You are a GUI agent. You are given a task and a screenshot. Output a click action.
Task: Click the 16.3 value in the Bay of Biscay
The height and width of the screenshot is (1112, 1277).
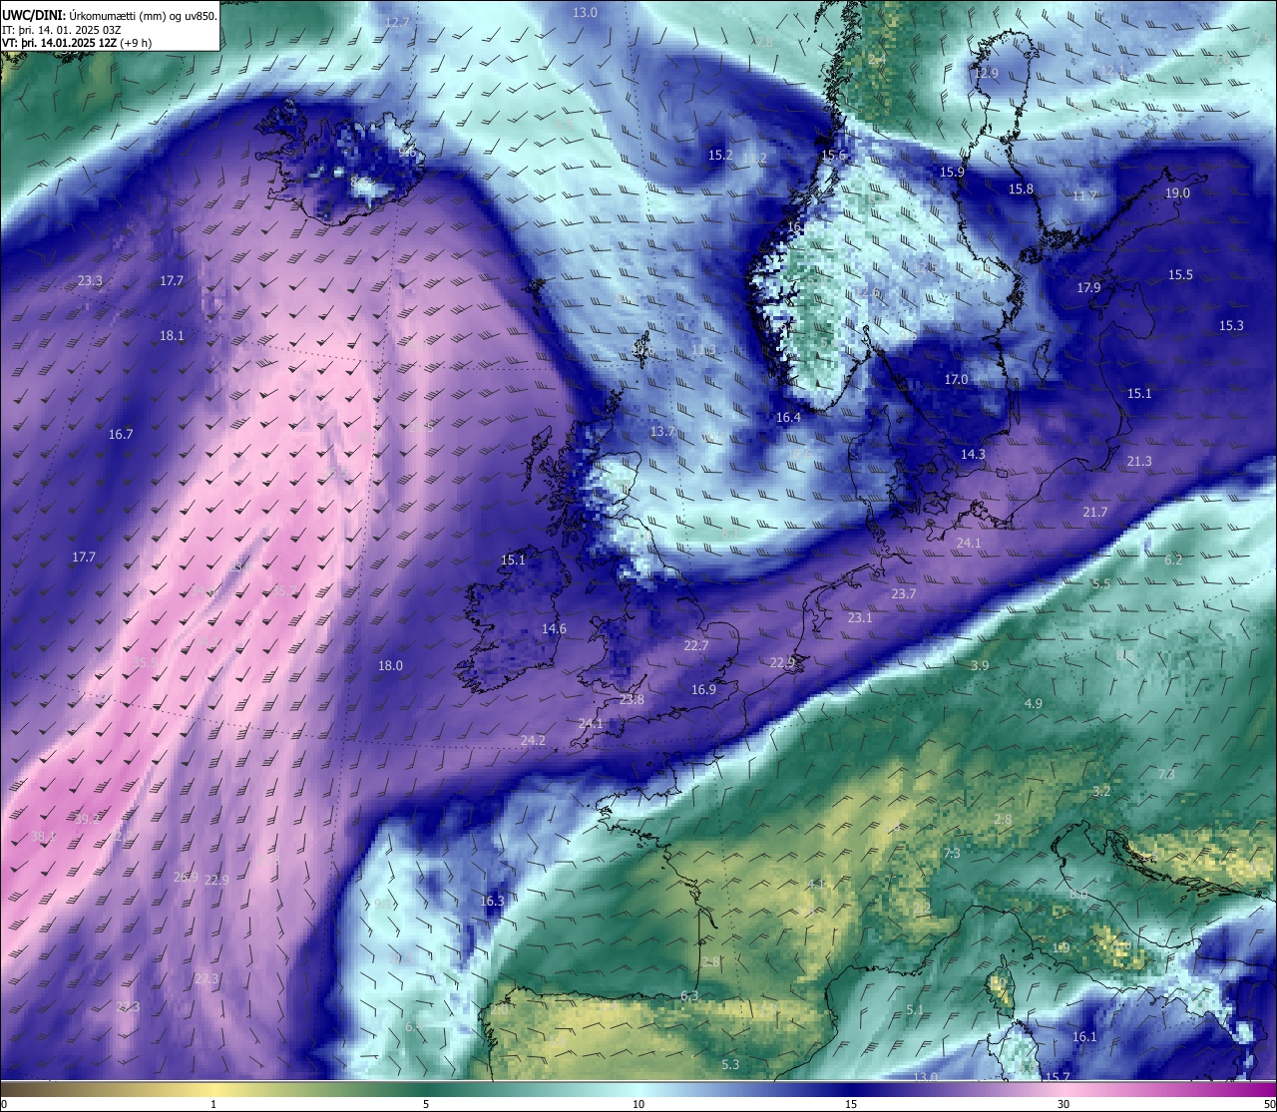click(x=492, y=902)
